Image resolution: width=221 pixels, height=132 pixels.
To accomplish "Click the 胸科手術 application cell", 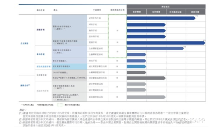I will pos(98,30).
